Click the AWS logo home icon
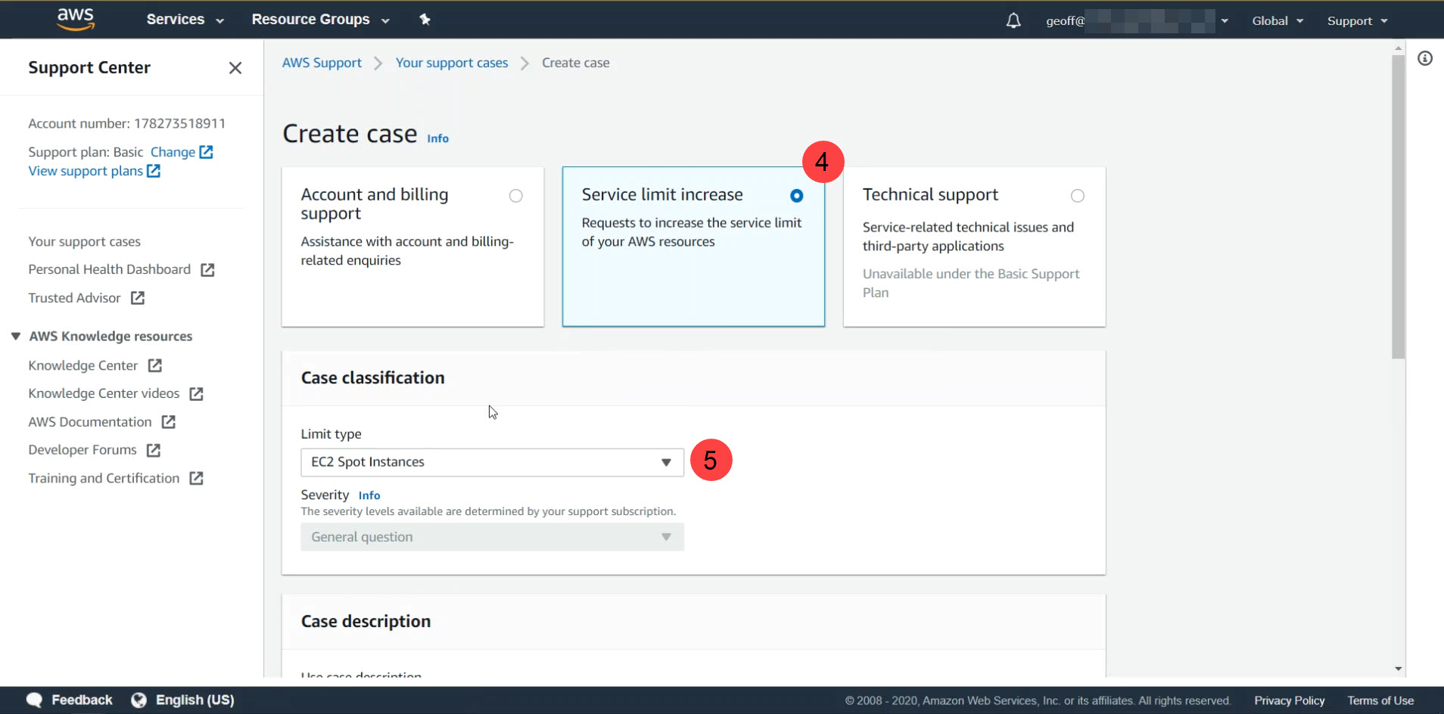The width and height of the screenshot is (1444, 714). (76, 19)
